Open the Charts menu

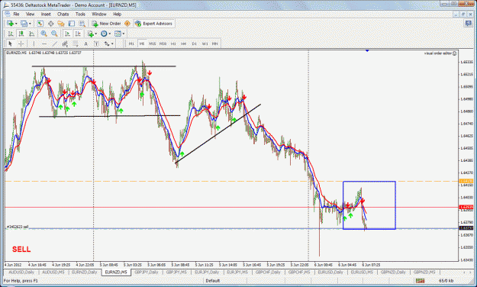click(x=63, y=14)
